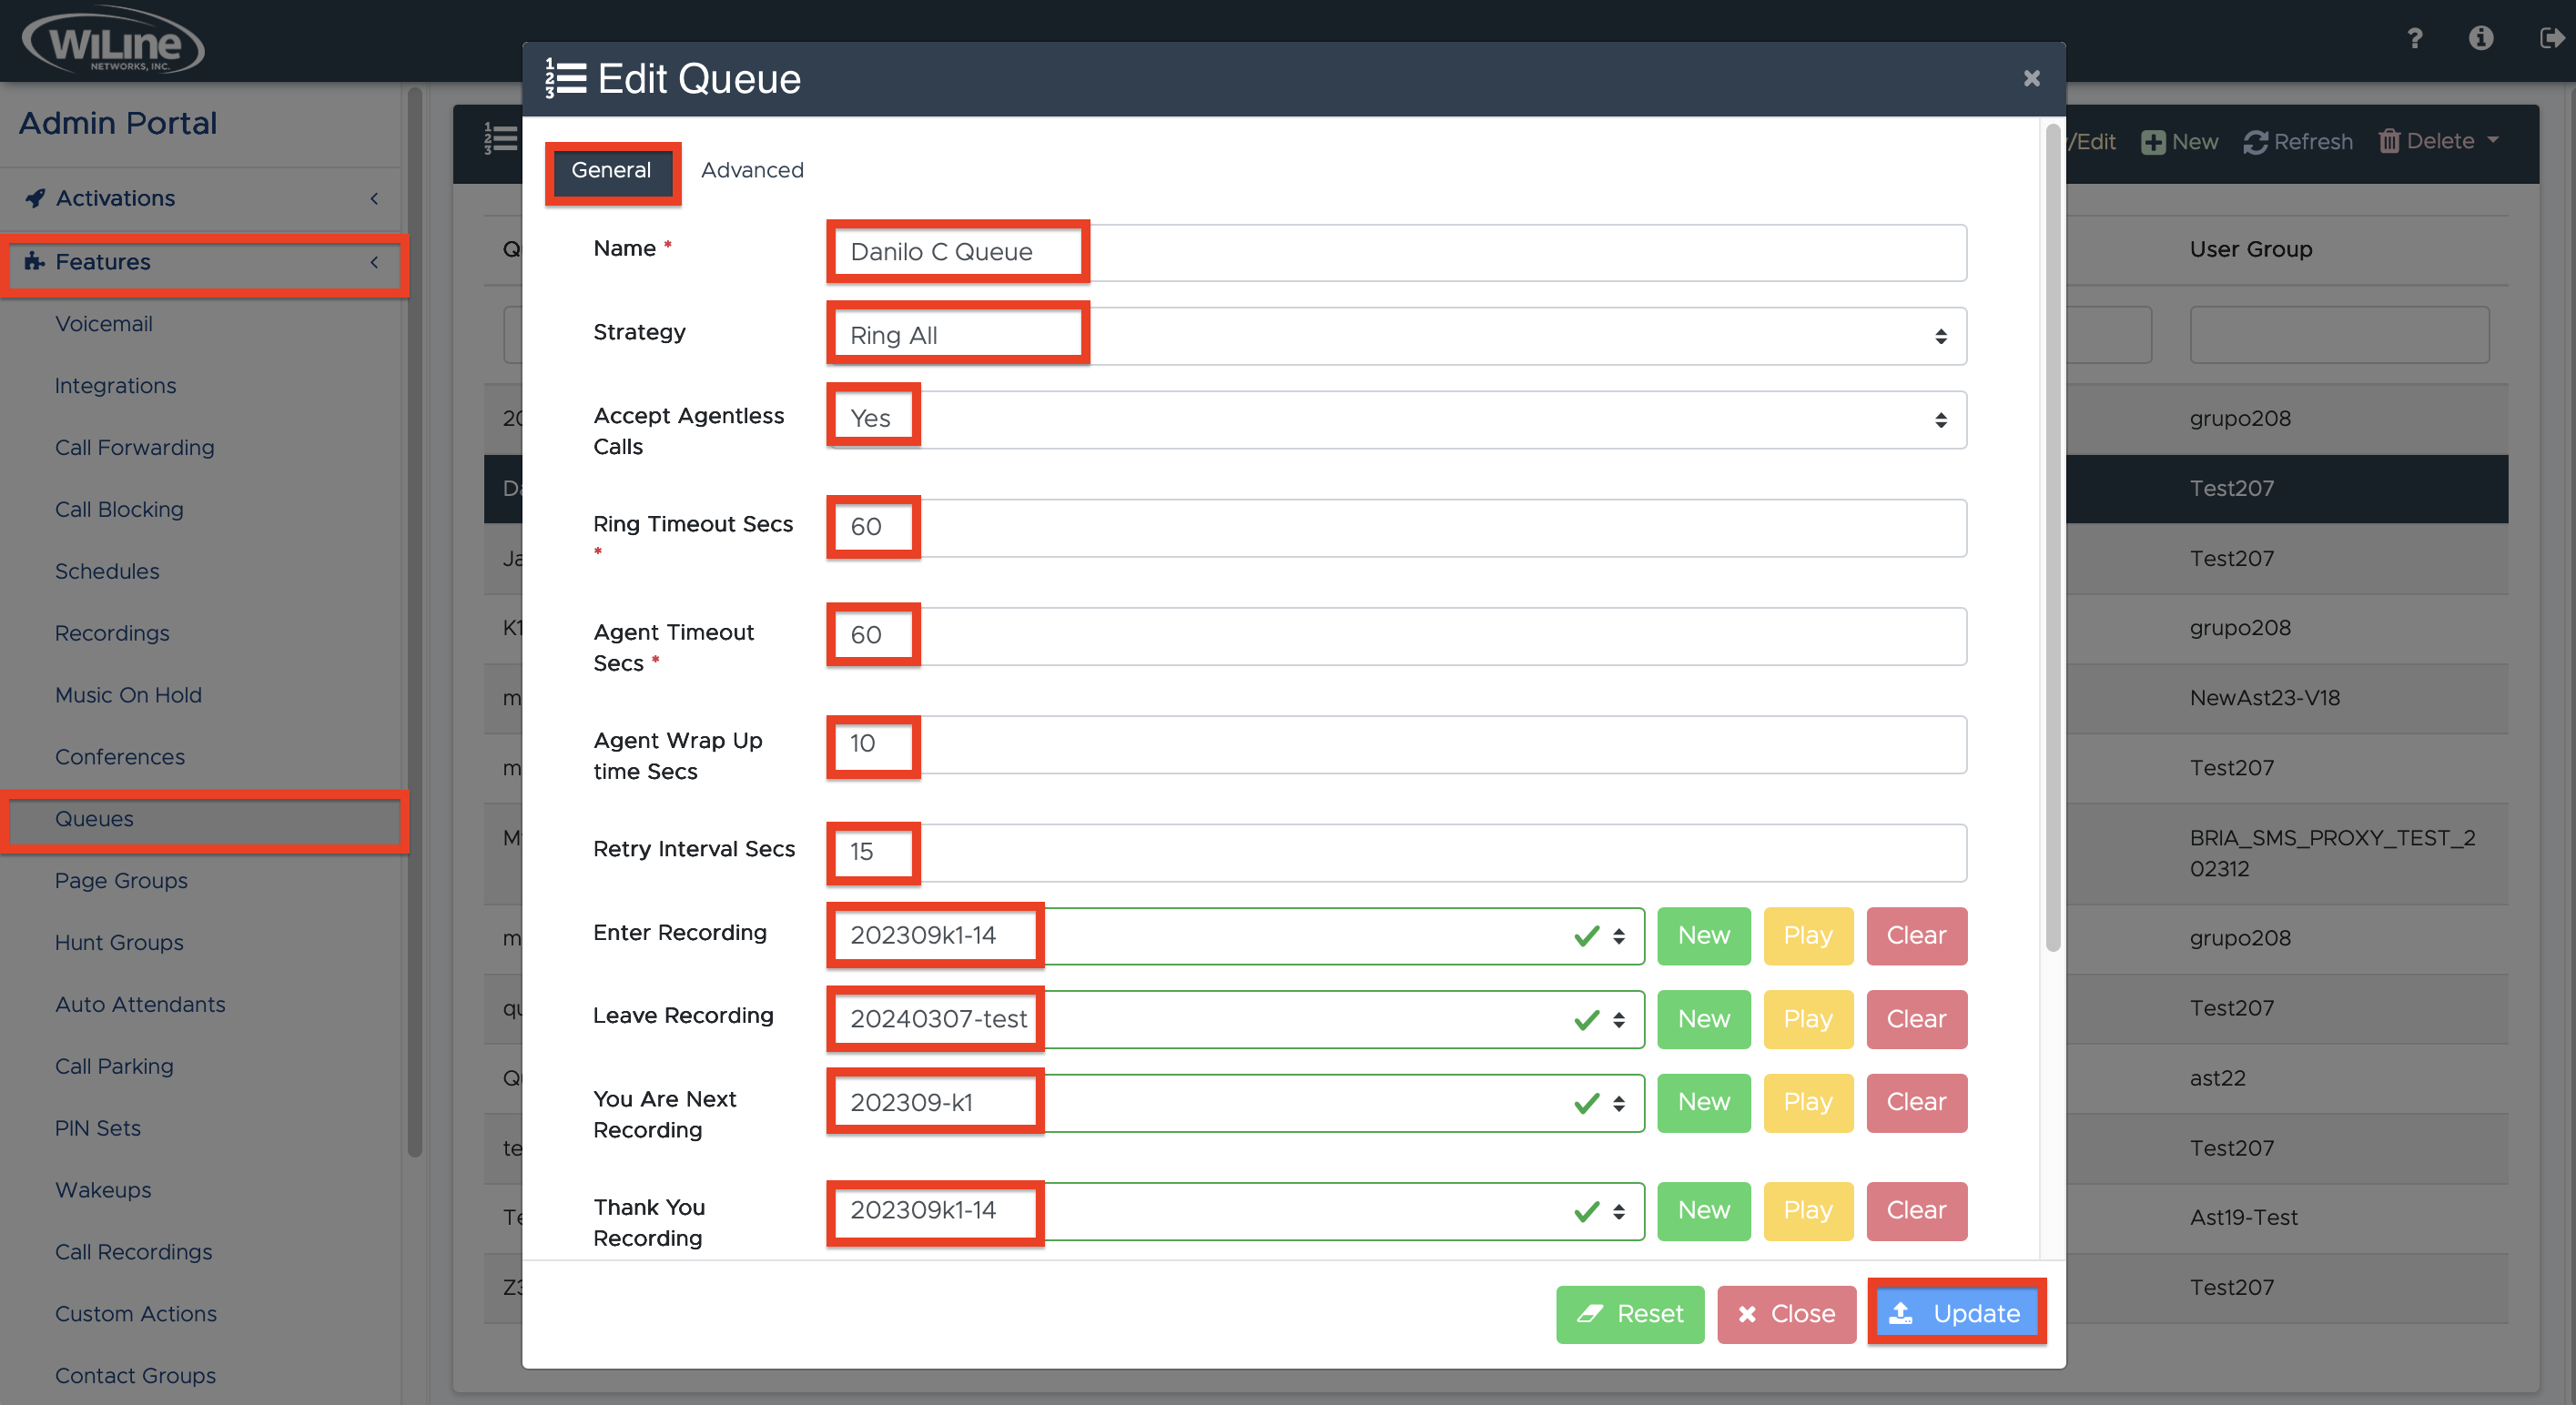
Task: Close the Edit Queue dialog with X
Action: click(x=2031, y=78)
